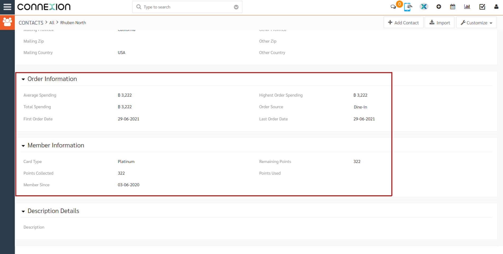Open the chat messages icon
This screenshot has width=503, height=254.
pyautogui.click(x=393, y=7)
